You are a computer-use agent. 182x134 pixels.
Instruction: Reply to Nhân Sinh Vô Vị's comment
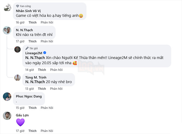[x=47, y=22]
